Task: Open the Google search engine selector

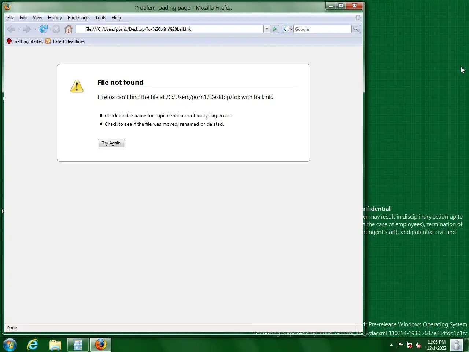Action: tap(288, 29)
